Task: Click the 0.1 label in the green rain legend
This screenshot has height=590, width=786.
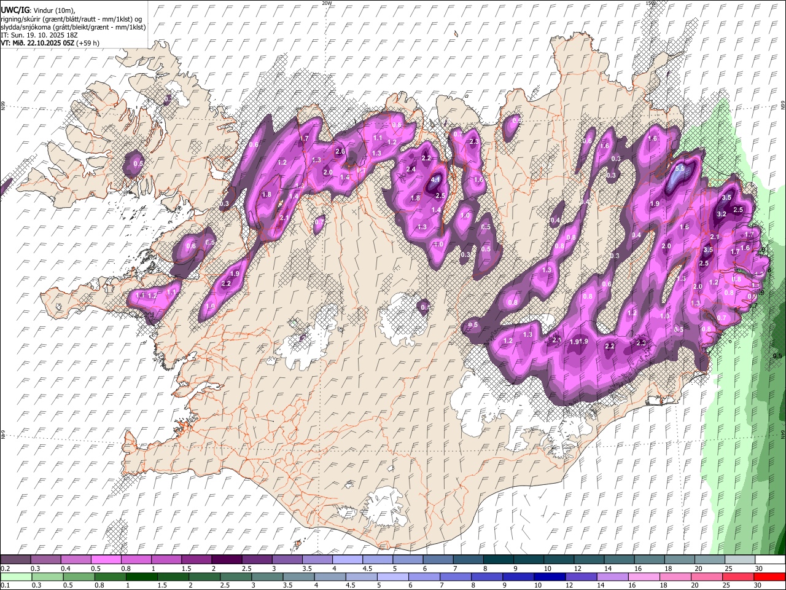Action: (4, 585)
